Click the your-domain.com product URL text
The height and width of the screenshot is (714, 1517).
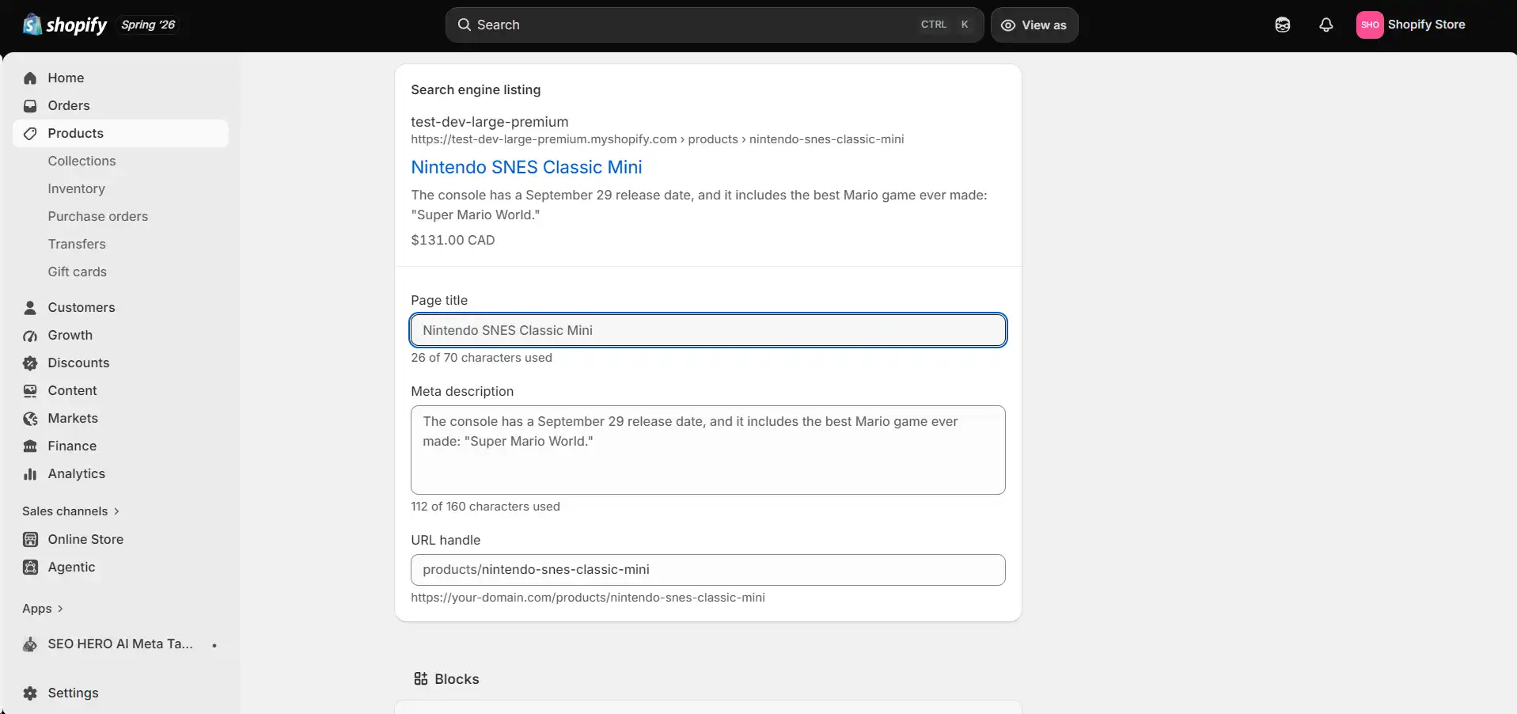coord(588,598)
